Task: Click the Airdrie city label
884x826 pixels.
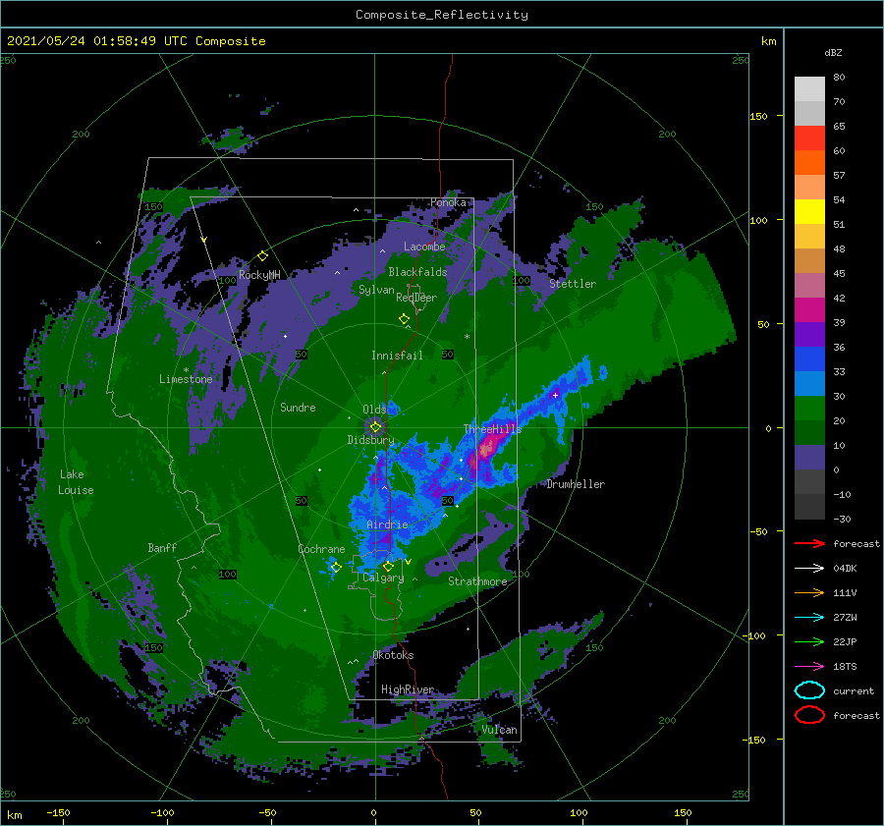Action: (387, 524)
